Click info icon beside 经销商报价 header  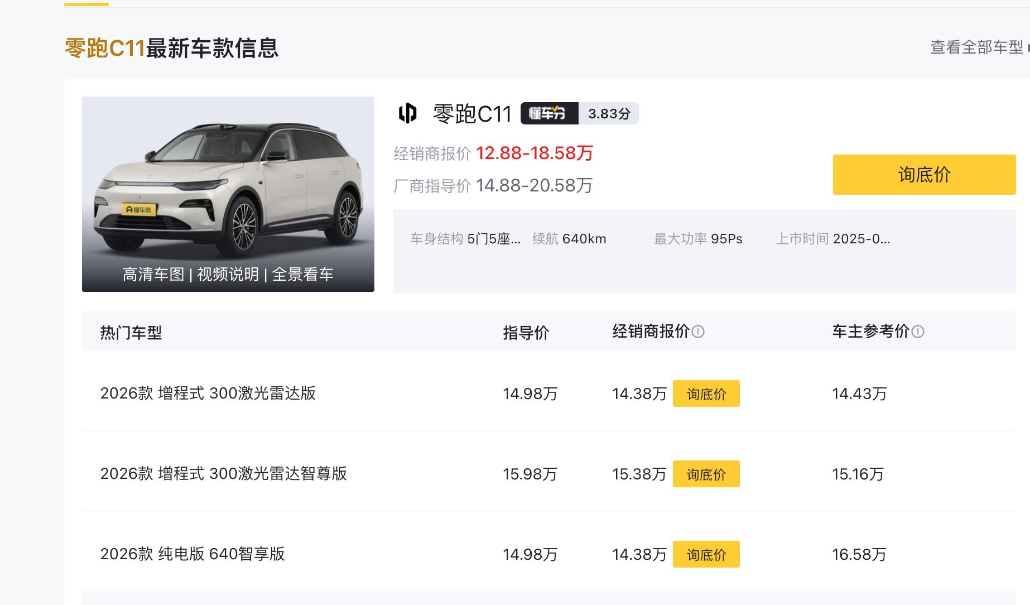pos(698,332)
